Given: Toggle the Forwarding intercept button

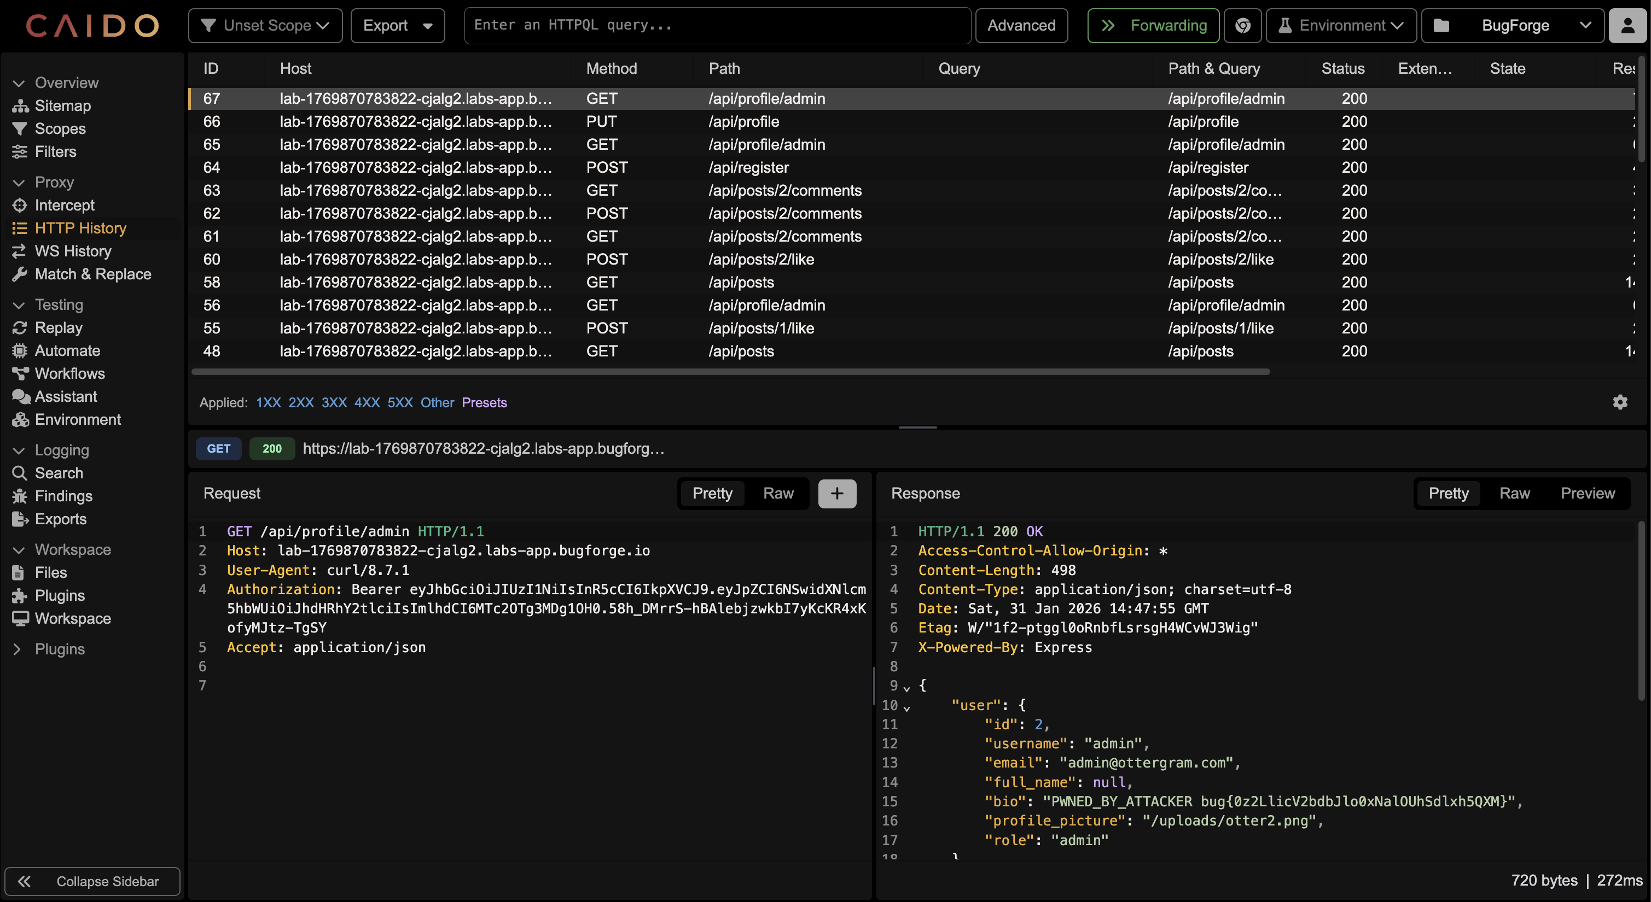Looking at the screenshot, I should [1153, 26].
